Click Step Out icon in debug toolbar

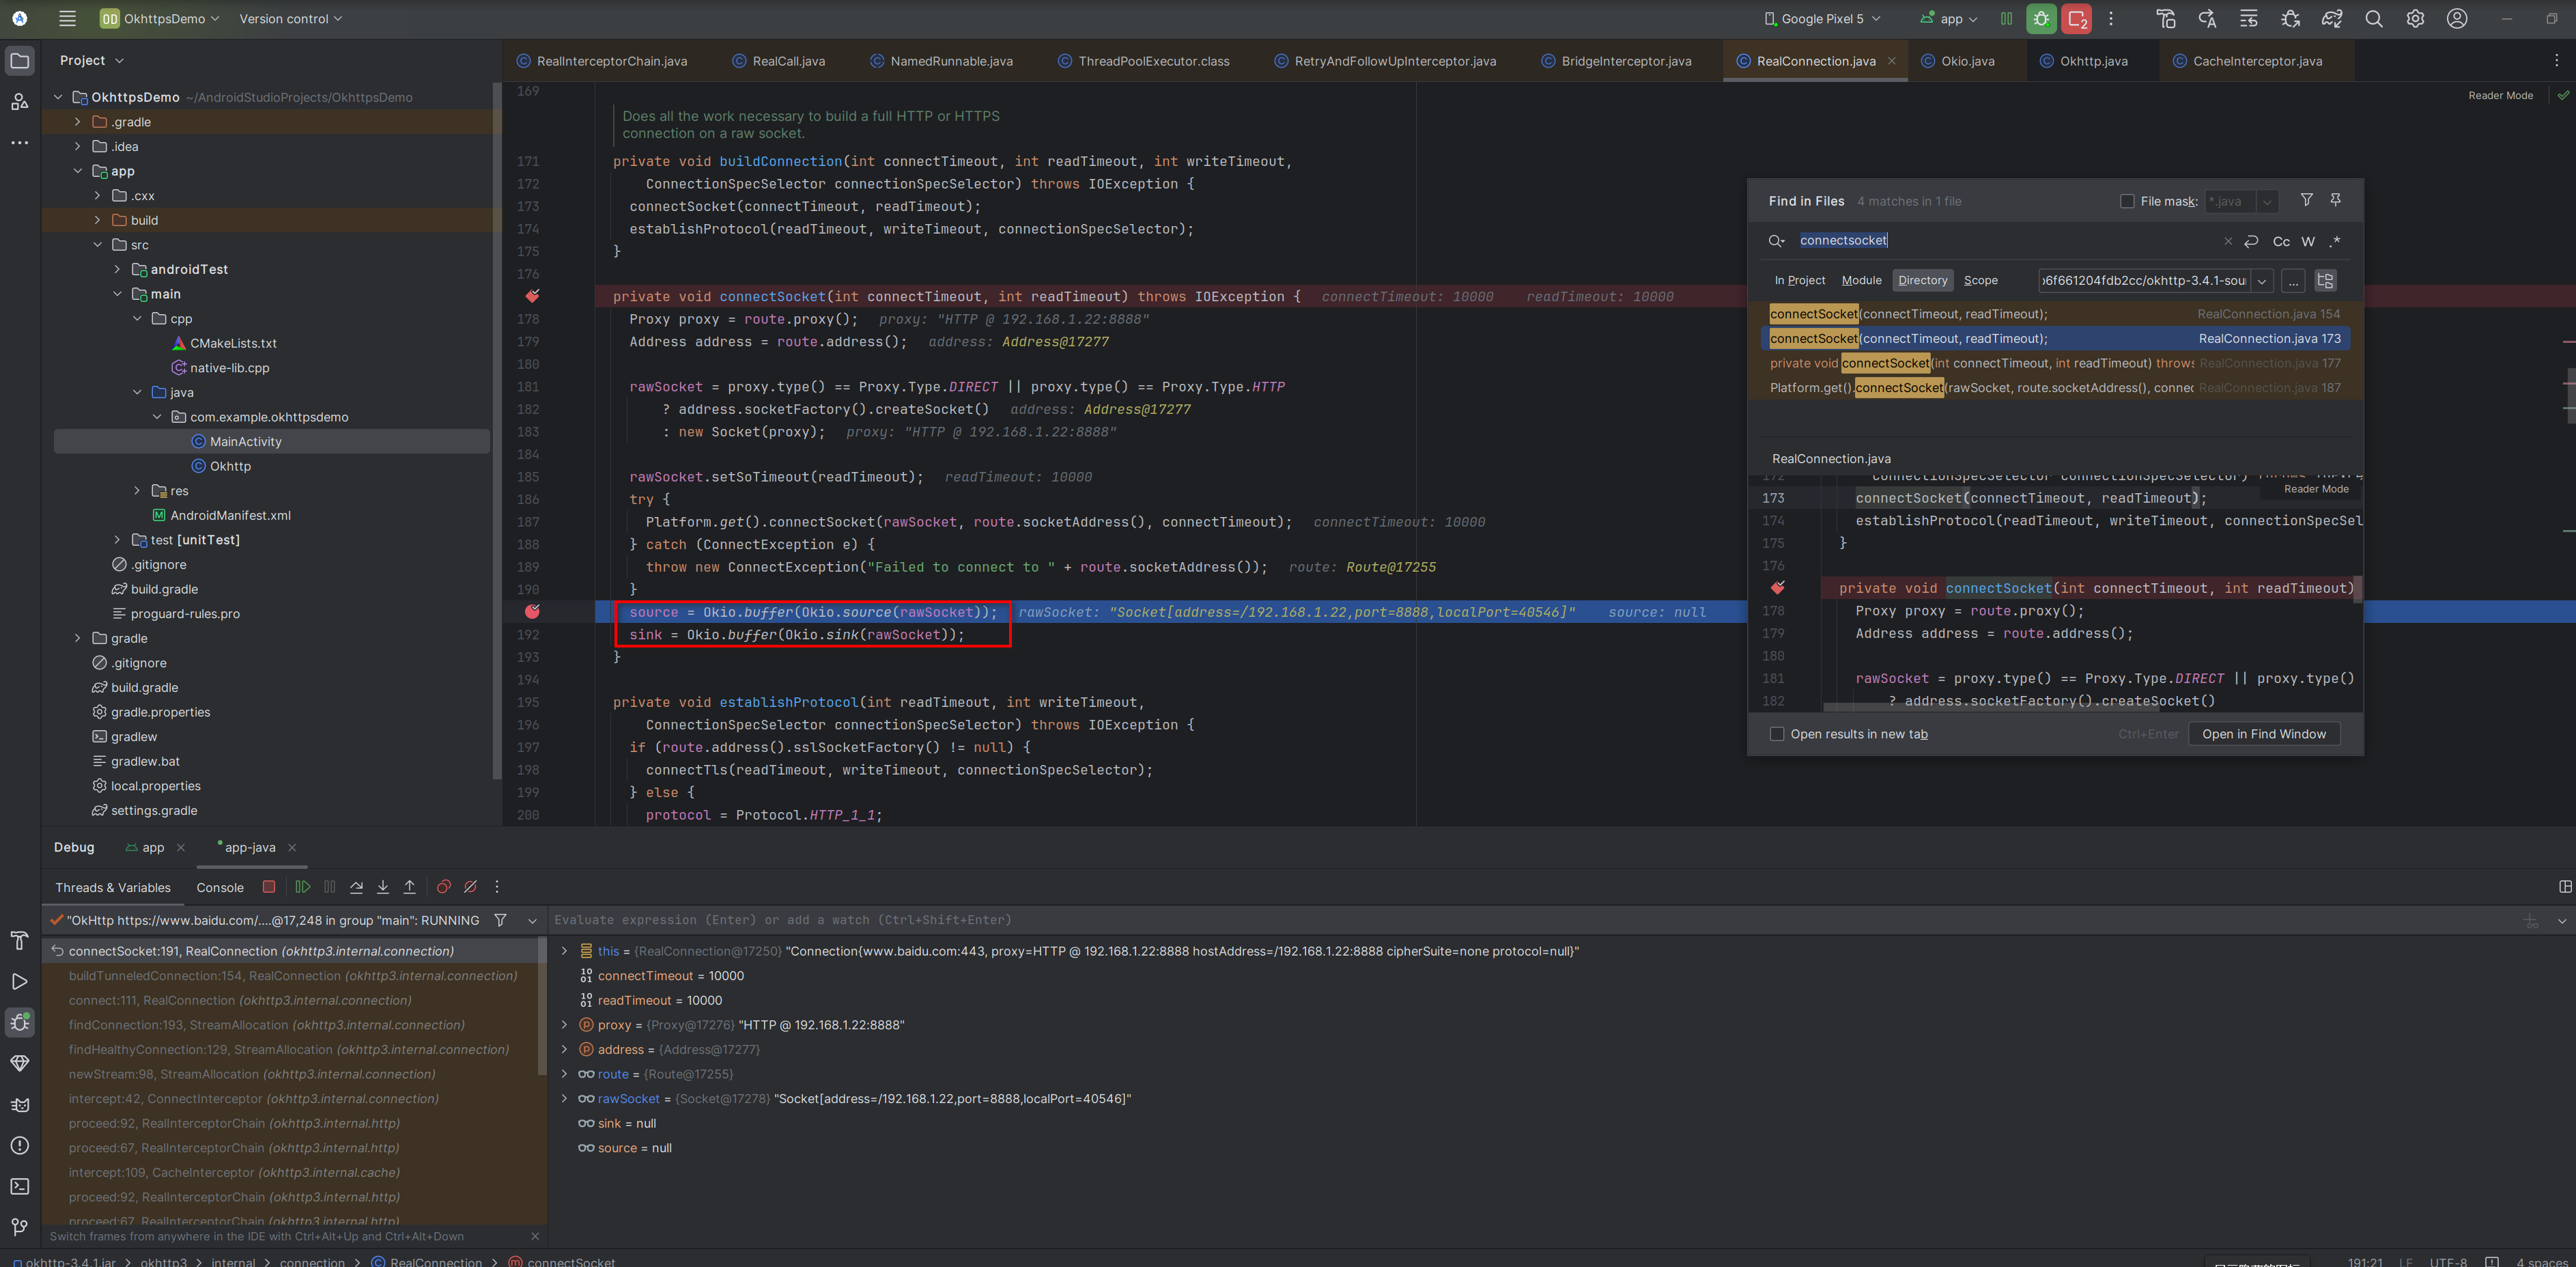tap(410, 887)
